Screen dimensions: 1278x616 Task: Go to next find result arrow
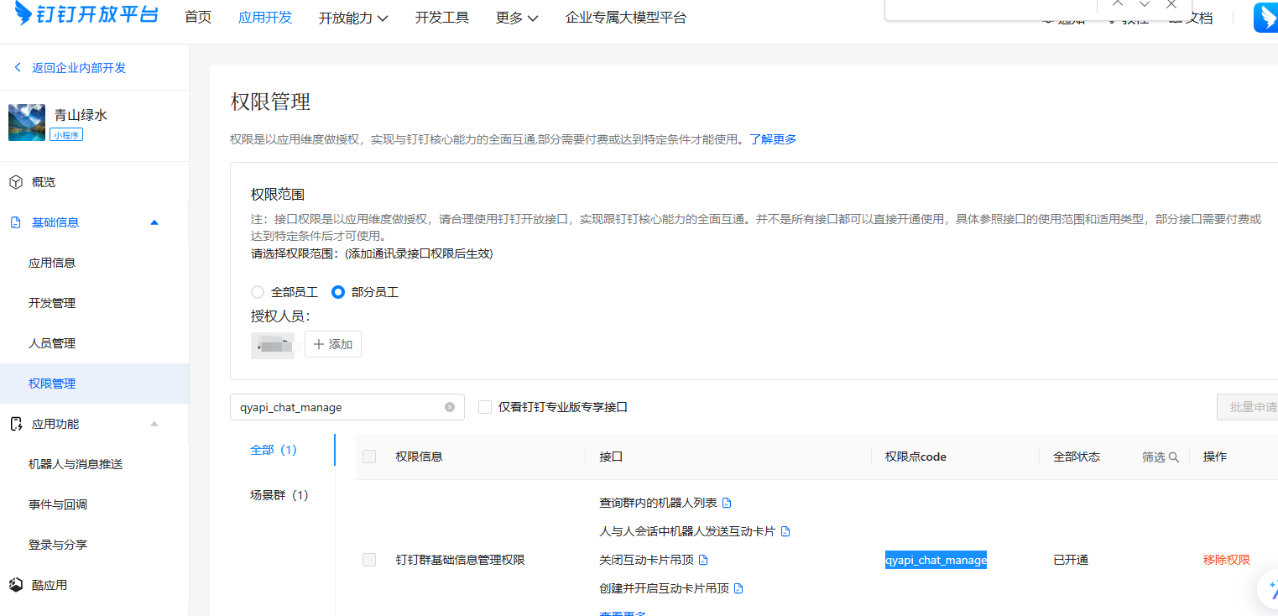tap(1145, 4)
